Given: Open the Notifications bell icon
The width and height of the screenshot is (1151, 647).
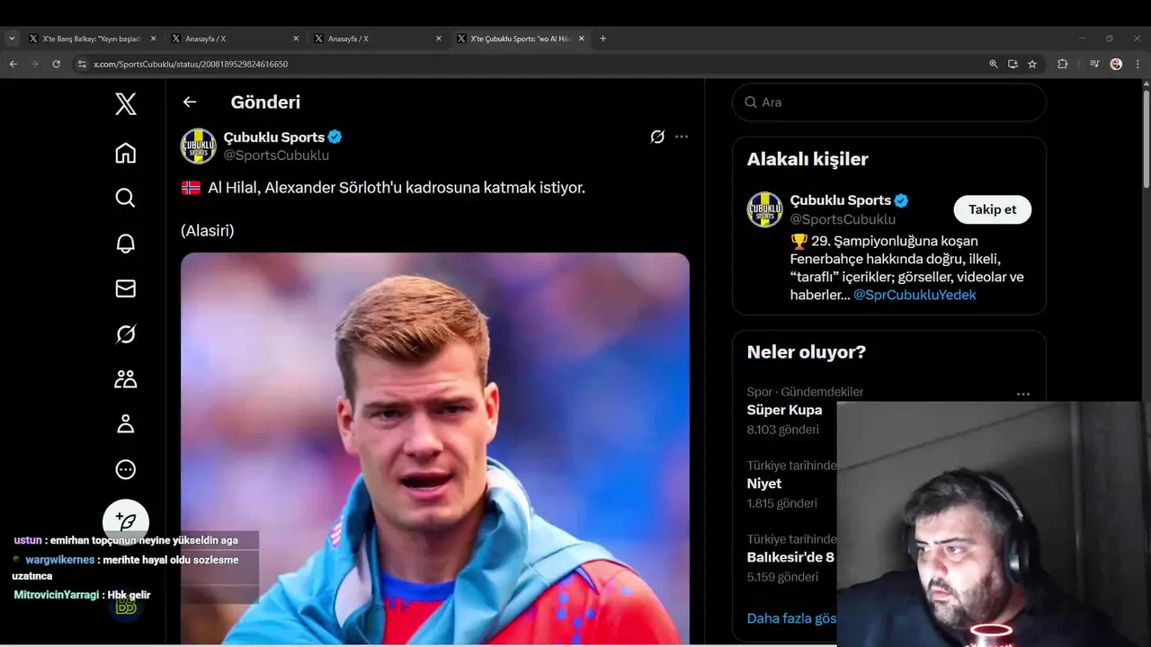Looking at the screenshot, I should coord(126,243).
